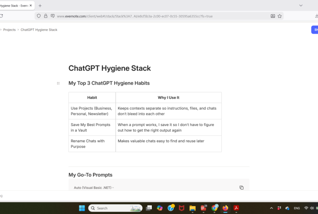The image size is (318, 214).
Task: Click the Makes valuable chats easy cell
Action: [x=169, y=144]
